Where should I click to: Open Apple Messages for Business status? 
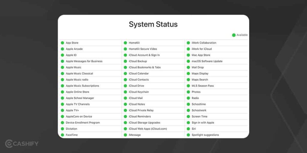[x=84, y=61]
